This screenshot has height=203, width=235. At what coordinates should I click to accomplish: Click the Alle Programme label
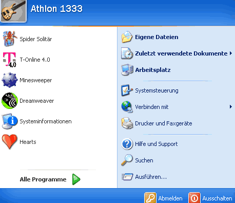pyautogui.click(x=43, y=179)
